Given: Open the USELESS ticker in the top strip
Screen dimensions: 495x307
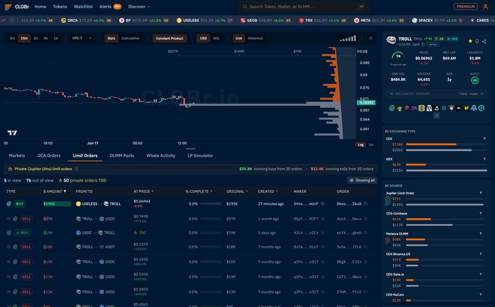Looking at the screenshot, I should [x=205, y=20].
